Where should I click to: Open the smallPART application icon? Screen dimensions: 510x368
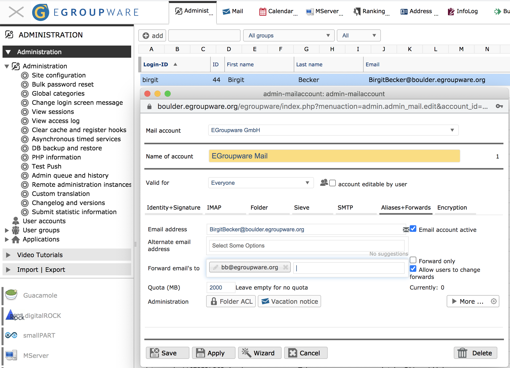point(11,335)
